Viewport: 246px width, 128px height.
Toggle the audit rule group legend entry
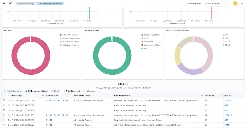pos(145,38)
